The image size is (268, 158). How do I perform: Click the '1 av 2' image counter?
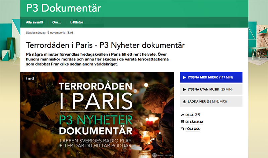click(x=30, y=78)
